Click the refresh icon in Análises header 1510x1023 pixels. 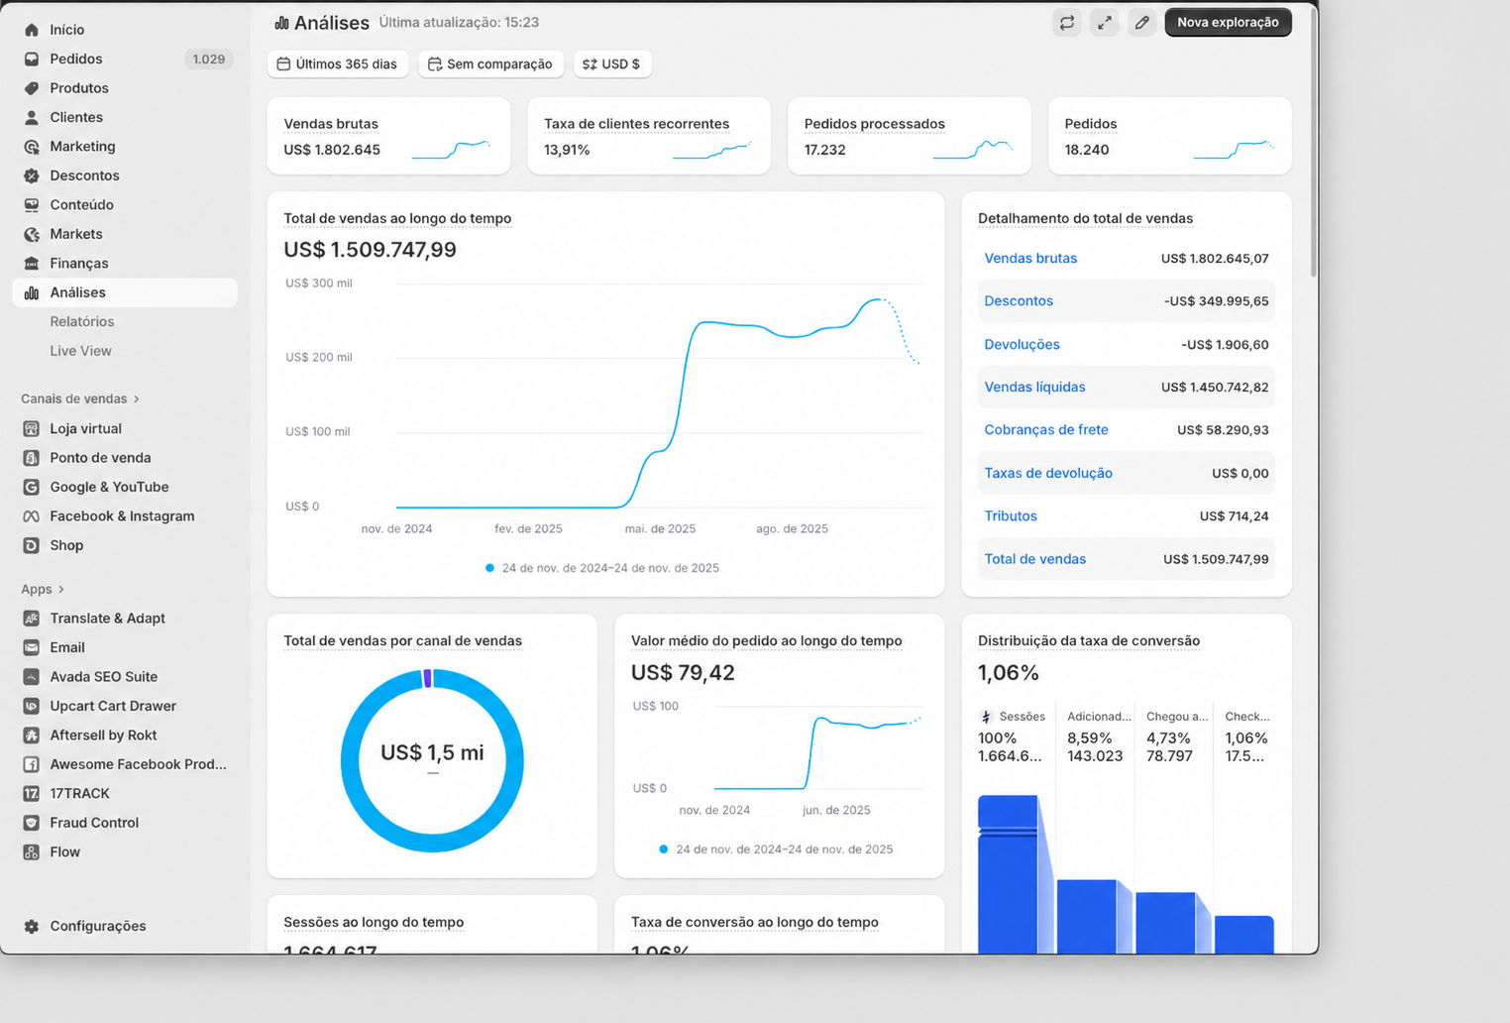(x=1067, y=22)
